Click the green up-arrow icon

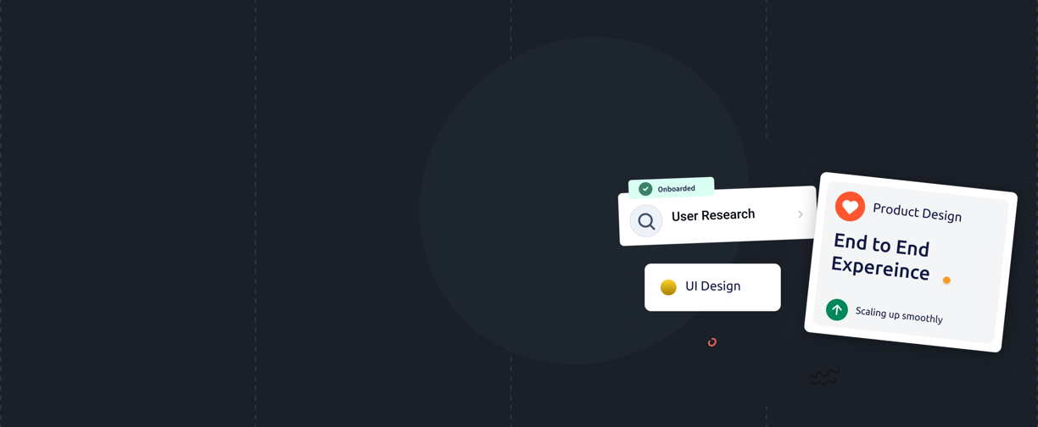[837, 309]
